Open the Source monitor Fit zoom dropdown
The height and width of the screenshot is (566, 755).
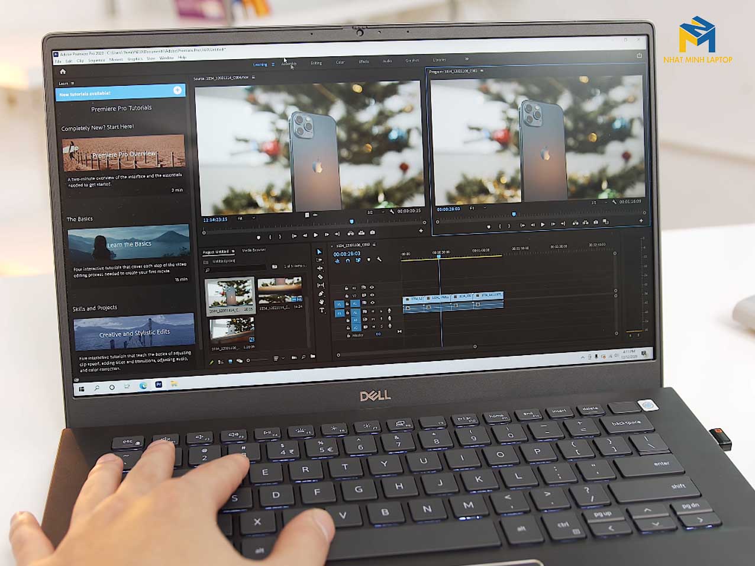coord(246,218)
